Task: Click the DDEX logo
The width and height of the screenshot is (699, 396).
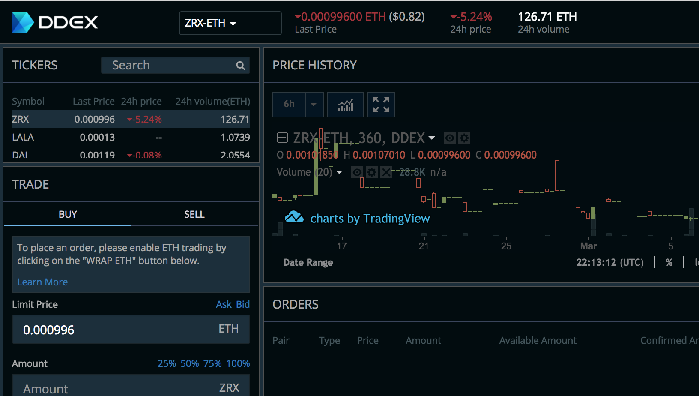Action: pos(54,22)
